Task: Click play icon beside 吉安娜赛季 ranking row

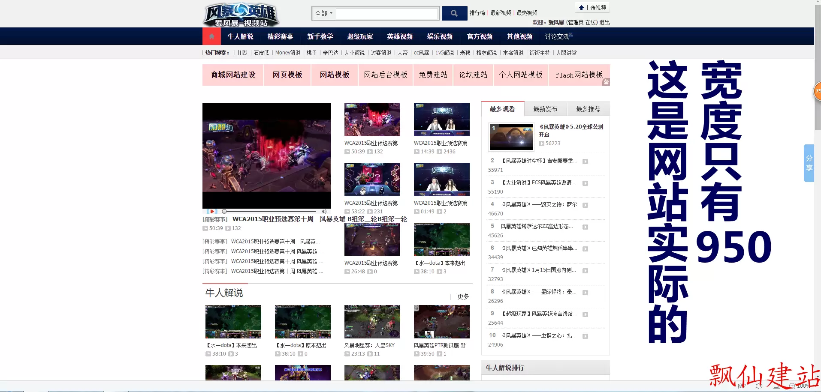Action: 585,162
